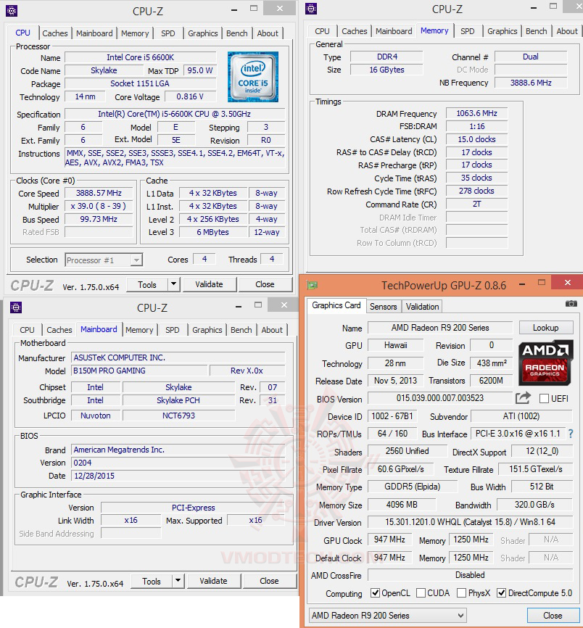Minimize the CPU-Z CPU tab window

(x=233, y=10)
